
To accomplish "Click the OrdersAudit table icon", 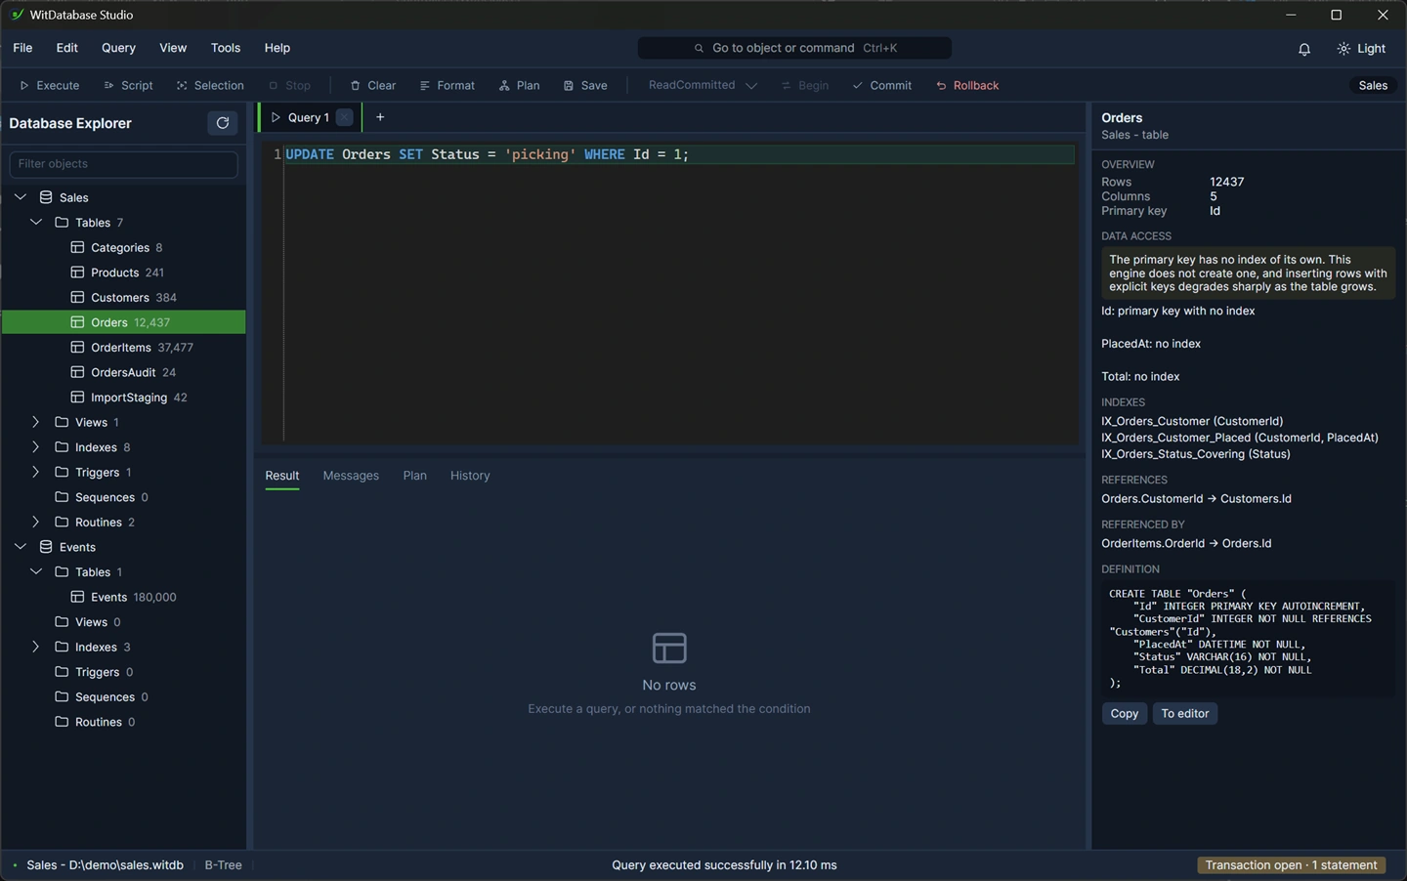I will click(77, 372).
